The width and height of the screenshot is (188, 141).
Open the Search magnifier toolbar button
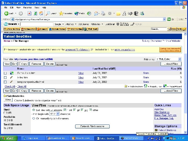(x=51, y=13)
